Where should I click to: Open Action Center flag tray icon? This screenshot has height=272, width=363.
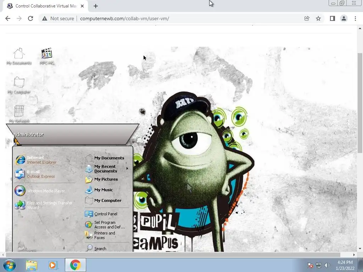310,265
